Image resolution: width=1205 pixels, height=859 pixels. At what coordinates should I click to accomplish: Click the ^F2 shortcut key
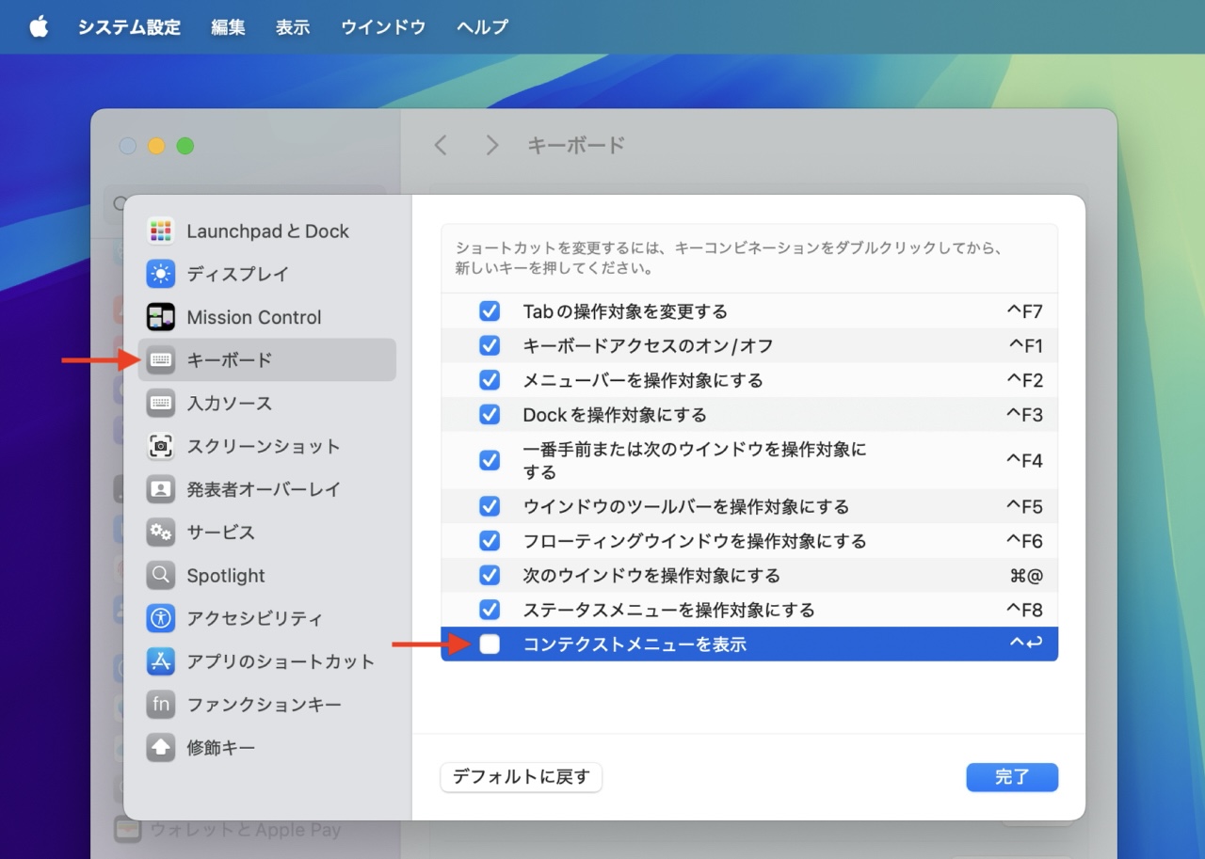(x=1025, y=380)
